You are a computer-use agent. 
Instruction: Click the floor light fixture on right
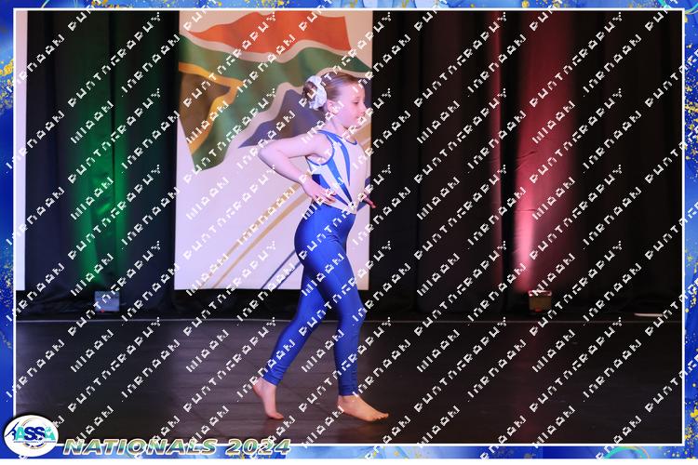(539, 300)
